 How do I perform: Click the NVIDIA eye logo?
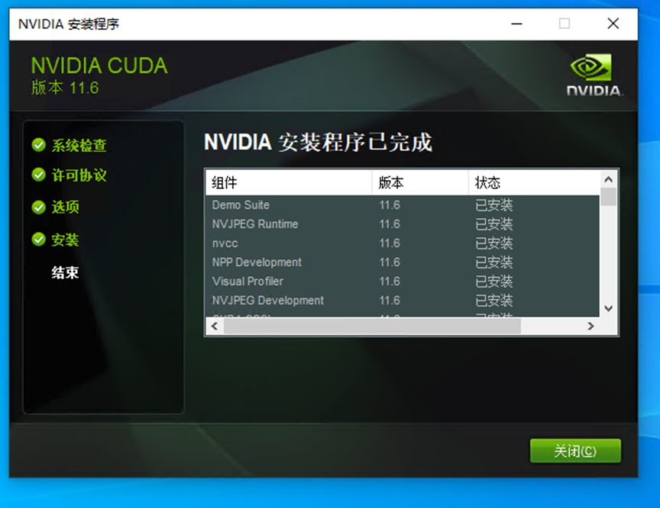coord(591,67)
